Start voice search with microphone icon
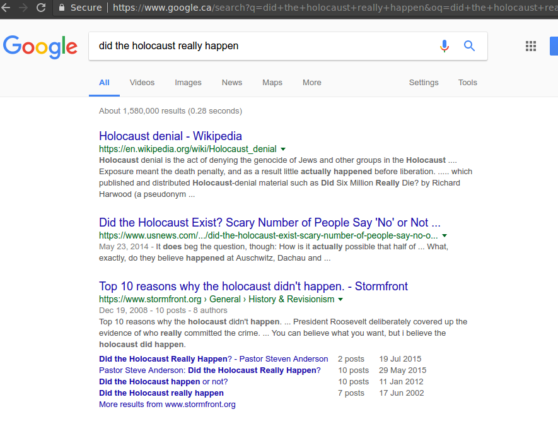The image size is (558, 426). click(445, 46)
